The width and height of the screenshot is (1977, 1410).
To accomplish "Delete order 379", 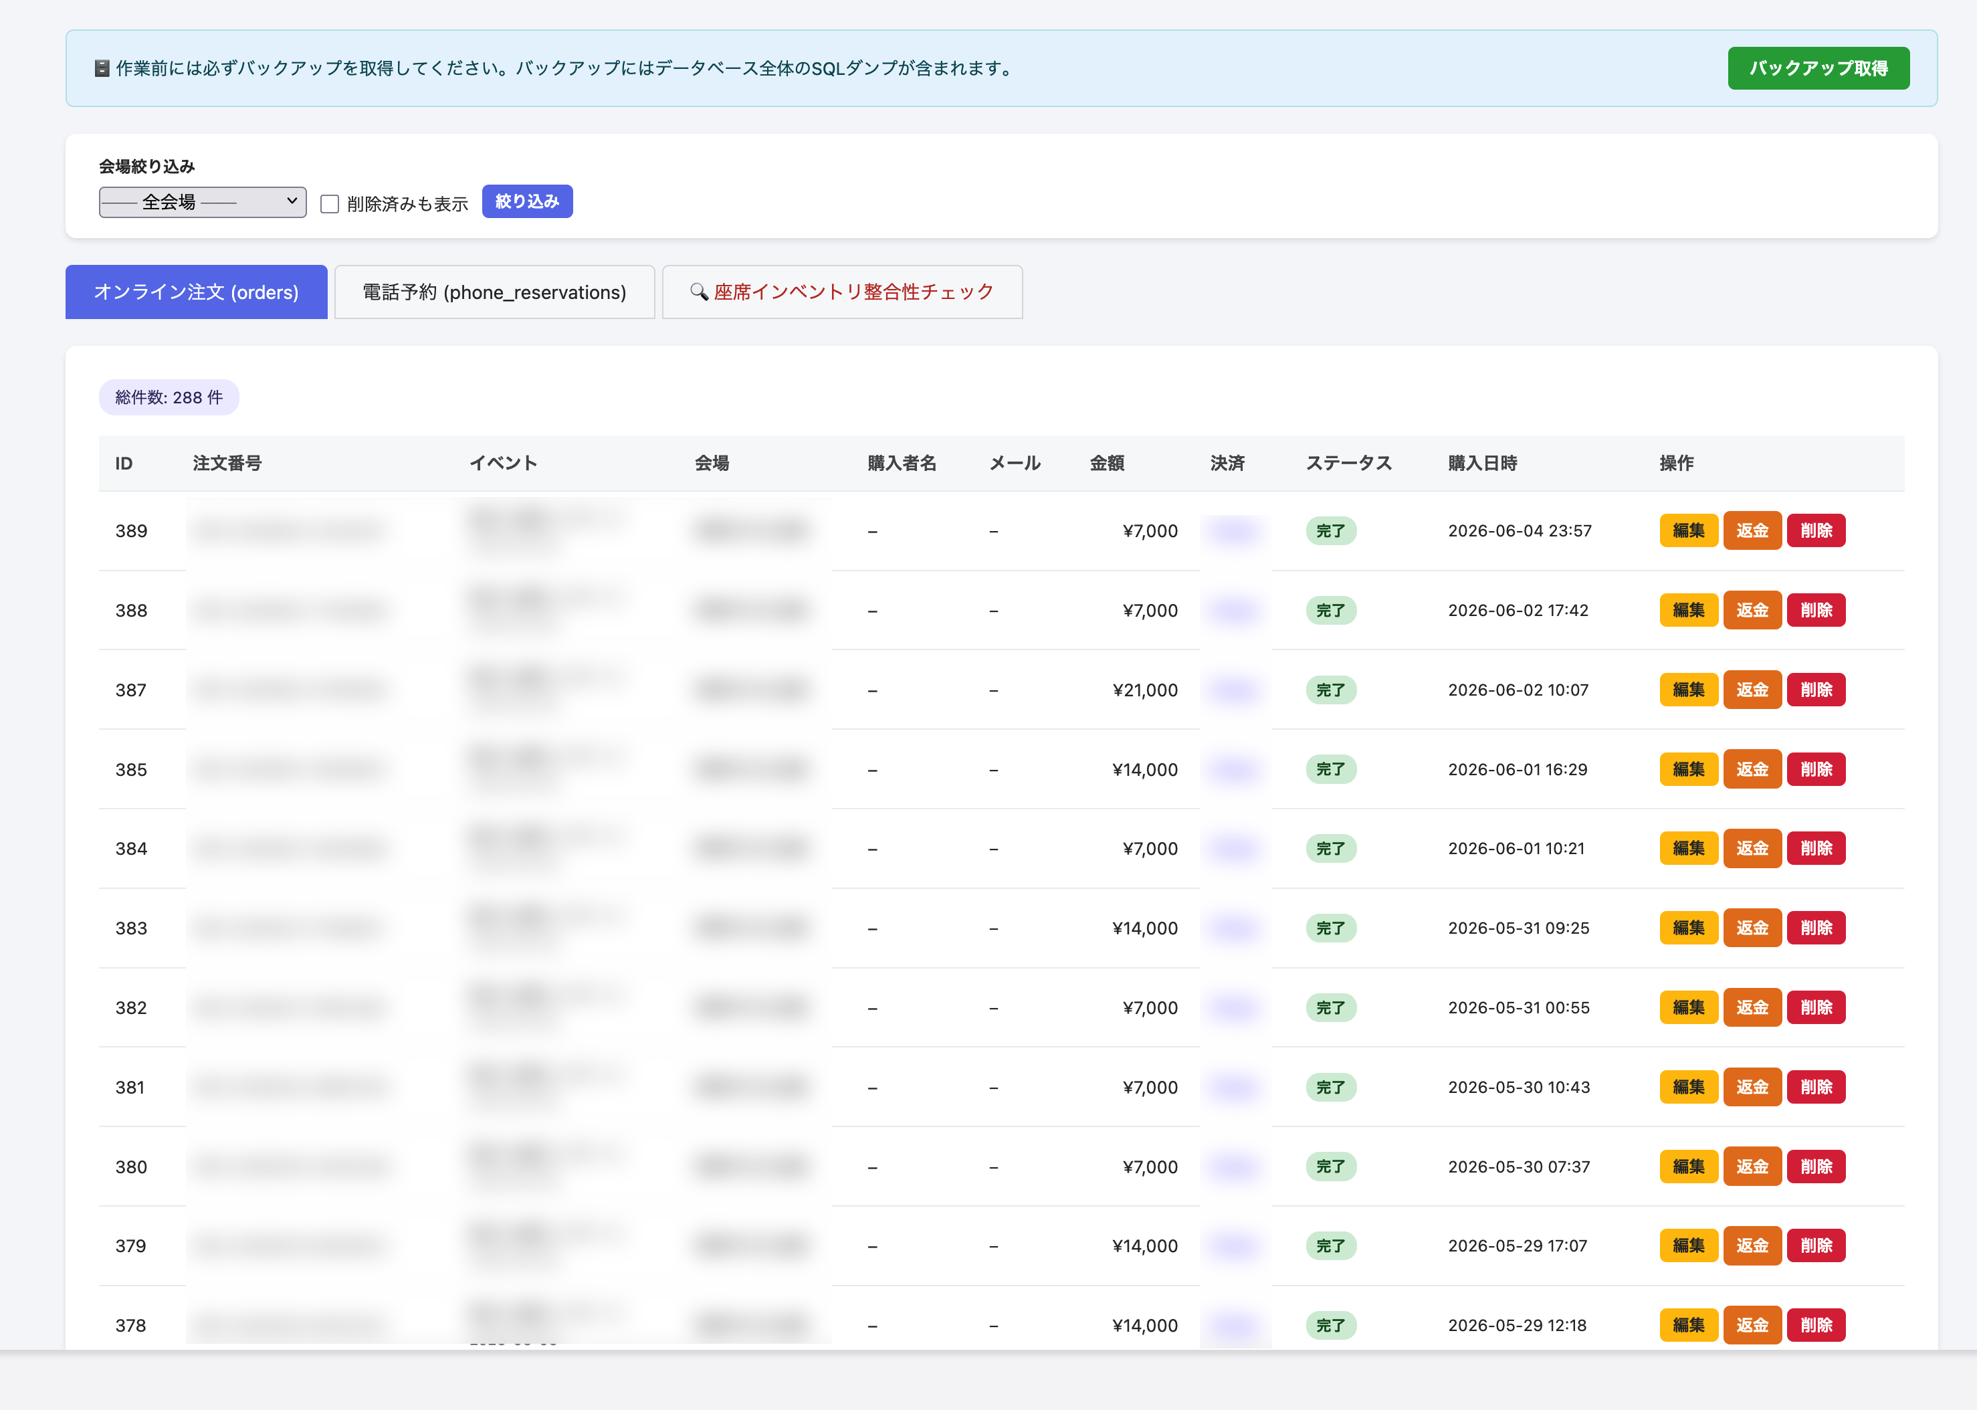I will [1816, 1246].
